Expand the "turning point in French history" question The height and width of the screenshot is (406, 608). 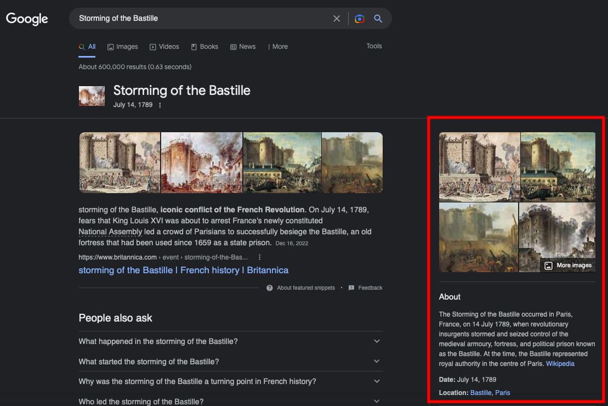[x=230, y=381]
